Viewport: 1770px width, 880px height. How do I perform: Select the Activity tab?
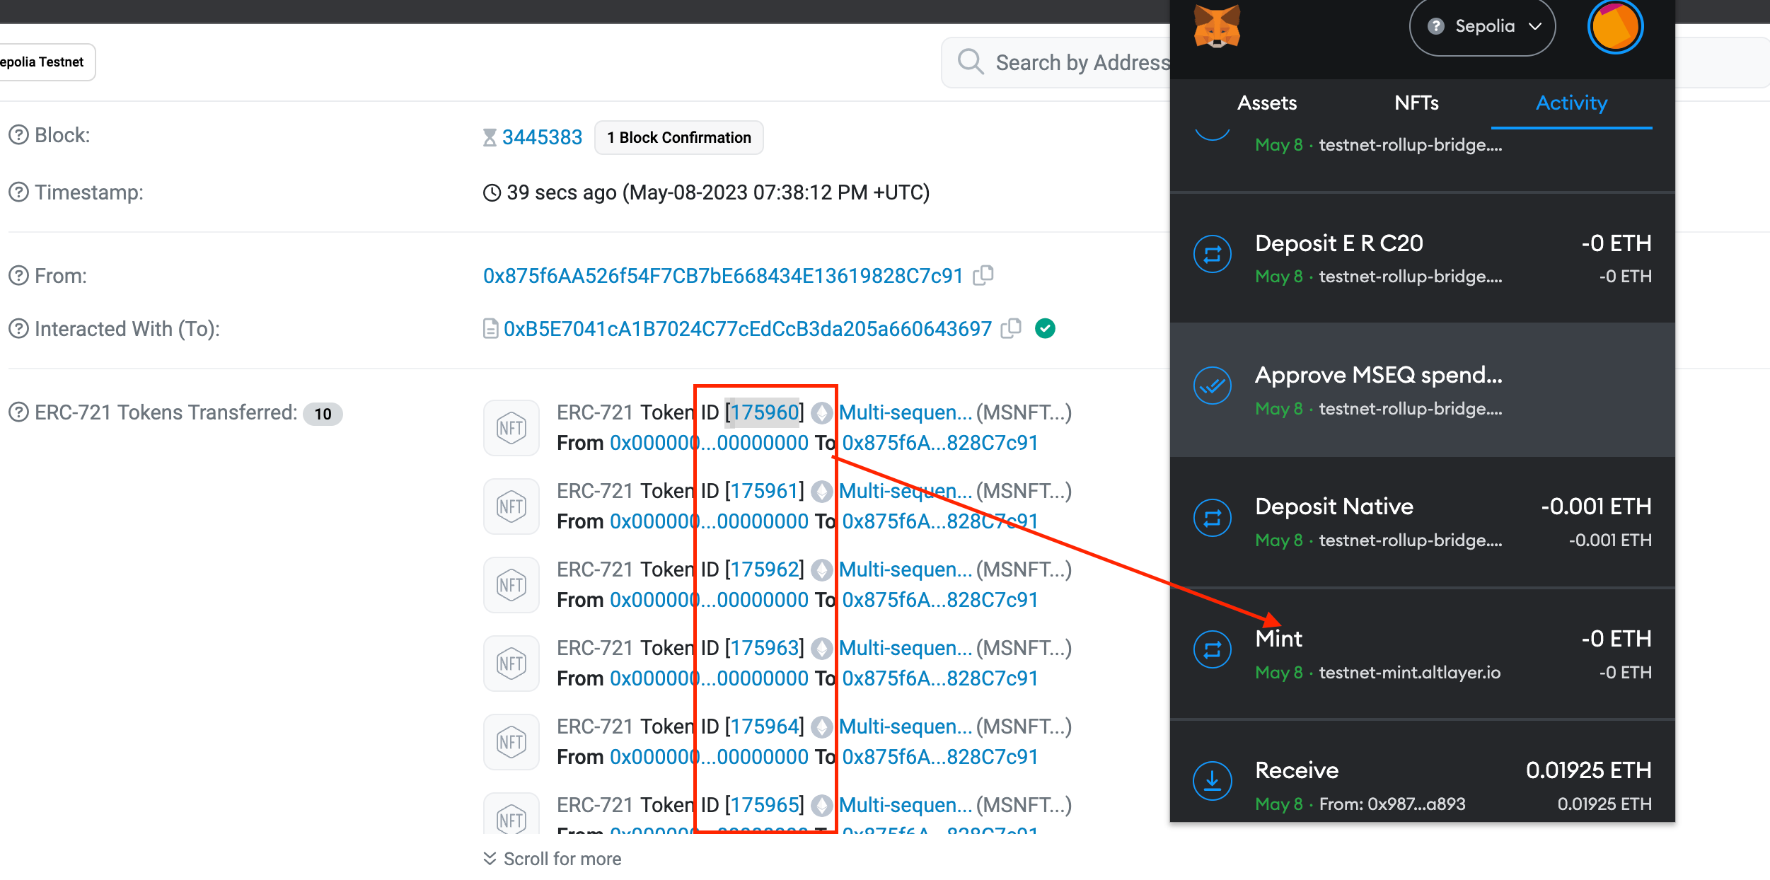(1571, 103)
